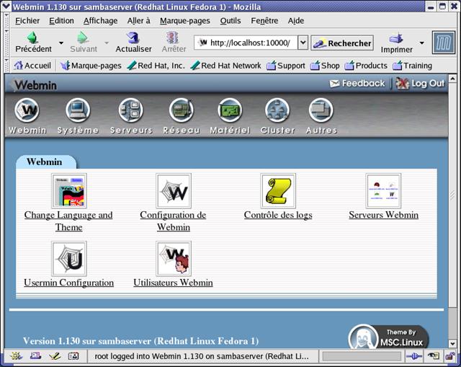Open the Fenêtre menu
Image resolution: width=461 pixels, height=367 pixels.
click(x=264, y=21)
